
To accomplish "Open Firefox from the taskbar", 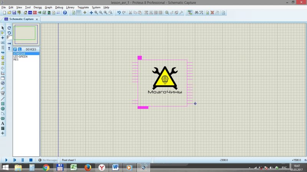I will 88,167.
